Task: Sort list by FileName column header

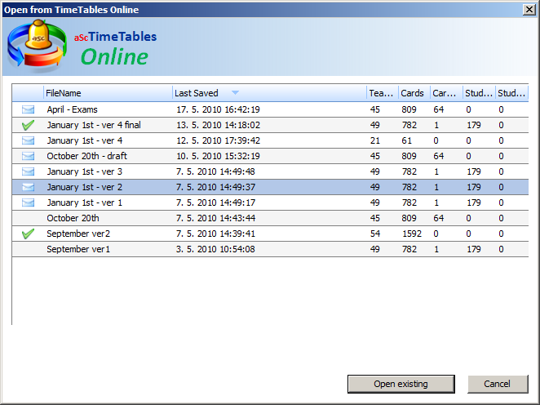Action: click(107, 93)
